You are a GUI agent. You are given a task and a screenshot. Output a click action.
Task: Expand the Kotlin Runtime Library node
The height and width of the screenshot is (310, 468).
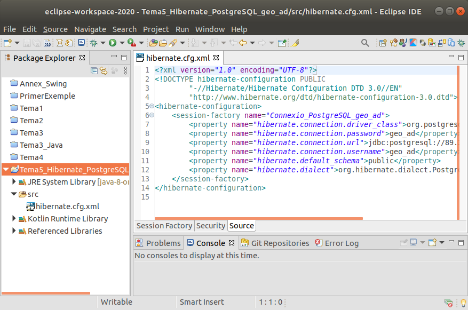click(x=14, y=218)
